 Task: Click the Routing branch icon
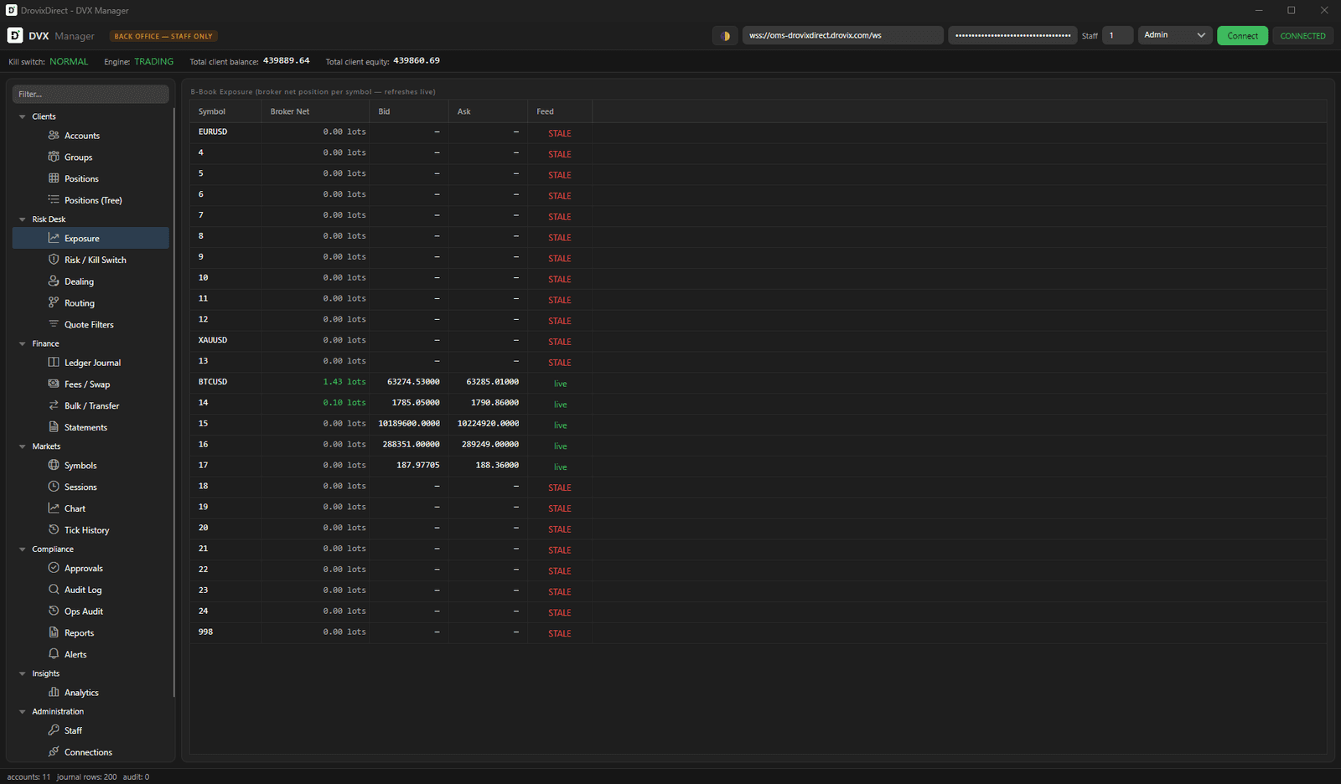click(x=54, y=302)
